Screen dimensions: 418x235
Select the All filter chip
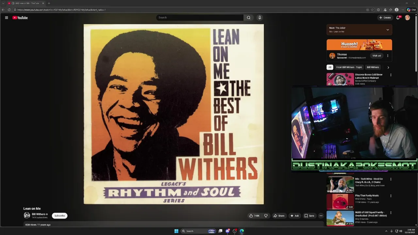330,67
